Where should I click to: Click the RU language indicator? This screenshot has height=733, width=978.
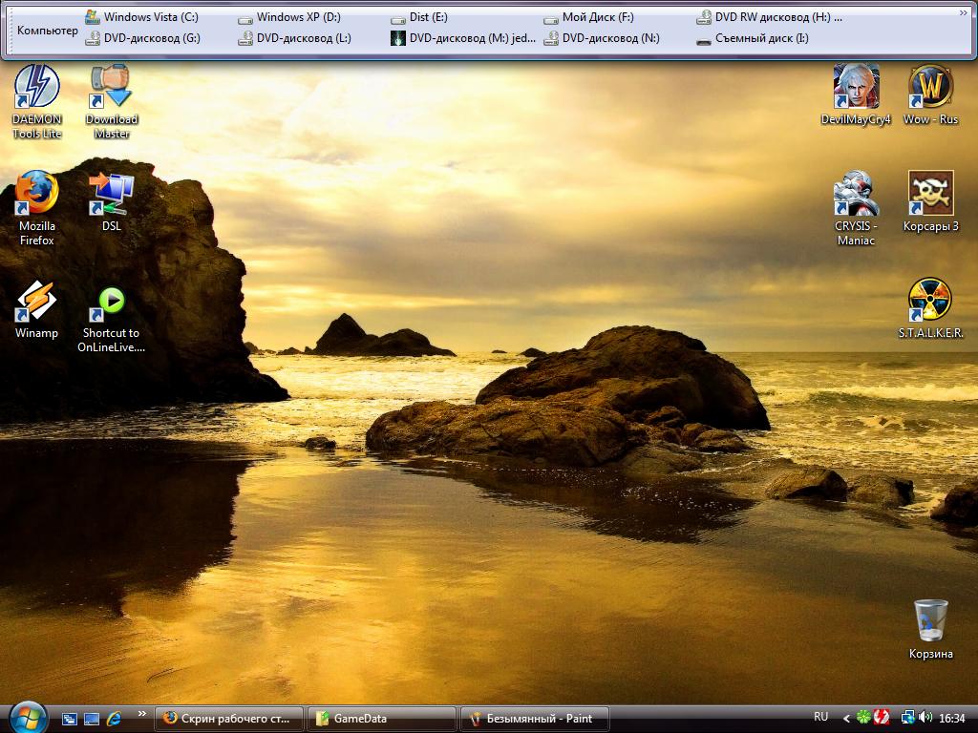[x=820, y=717]
